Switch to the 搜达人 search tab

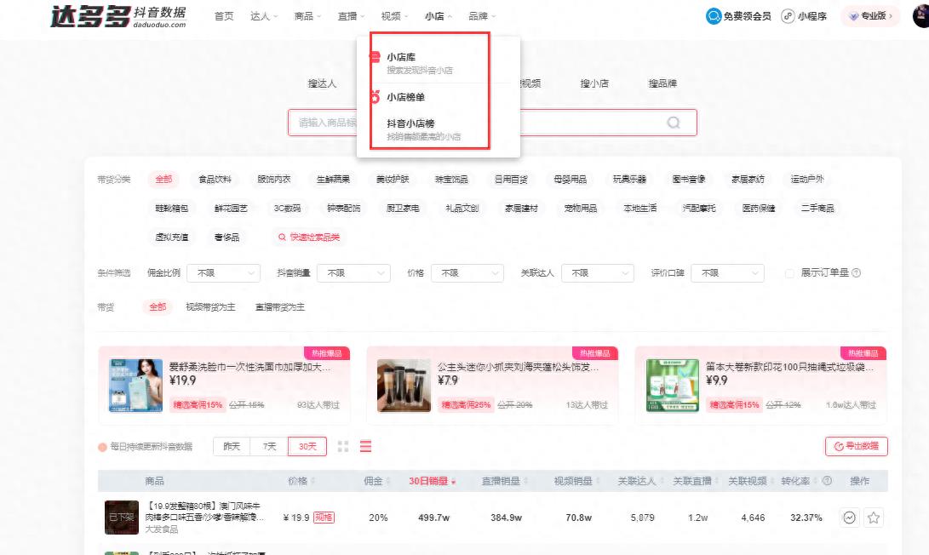point(323,83)
